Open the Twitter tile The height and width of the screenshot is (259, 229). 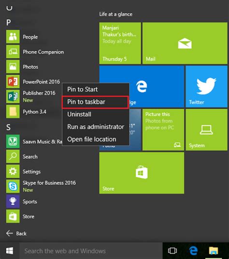pos(207,87)
